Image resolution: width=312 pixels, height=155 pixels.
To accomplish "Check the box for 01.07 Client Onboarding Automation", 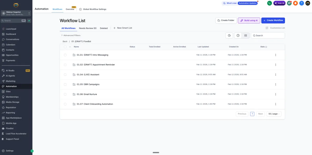I will [x=65, y=104].
